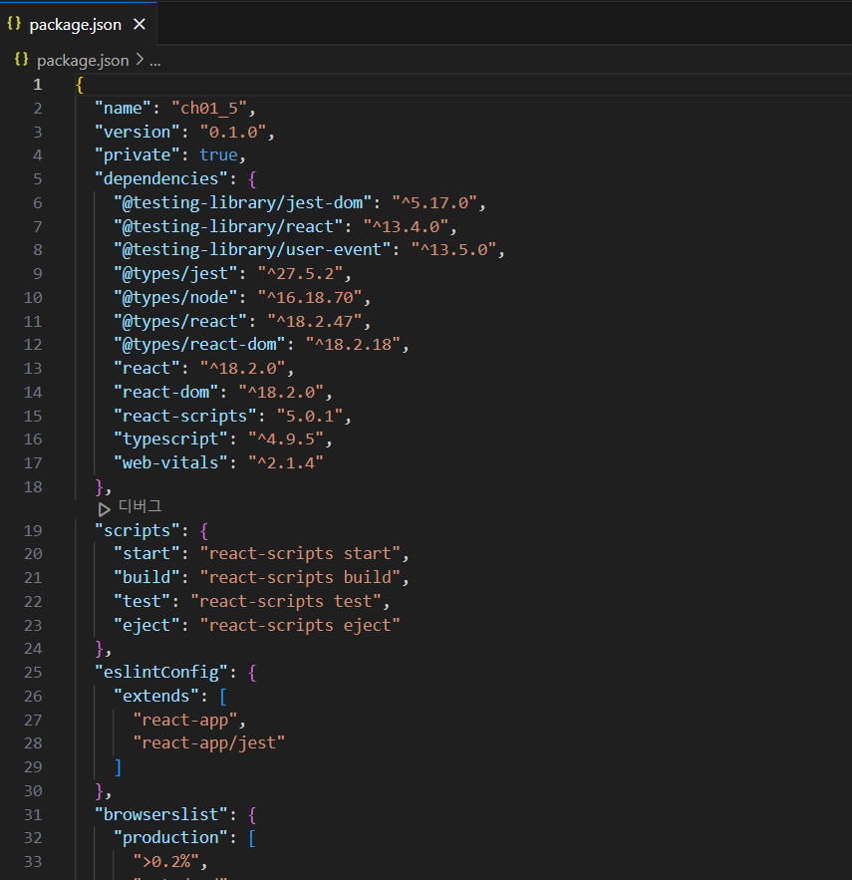
Task: Click the "production" key
Action: (x=170, y=838)
